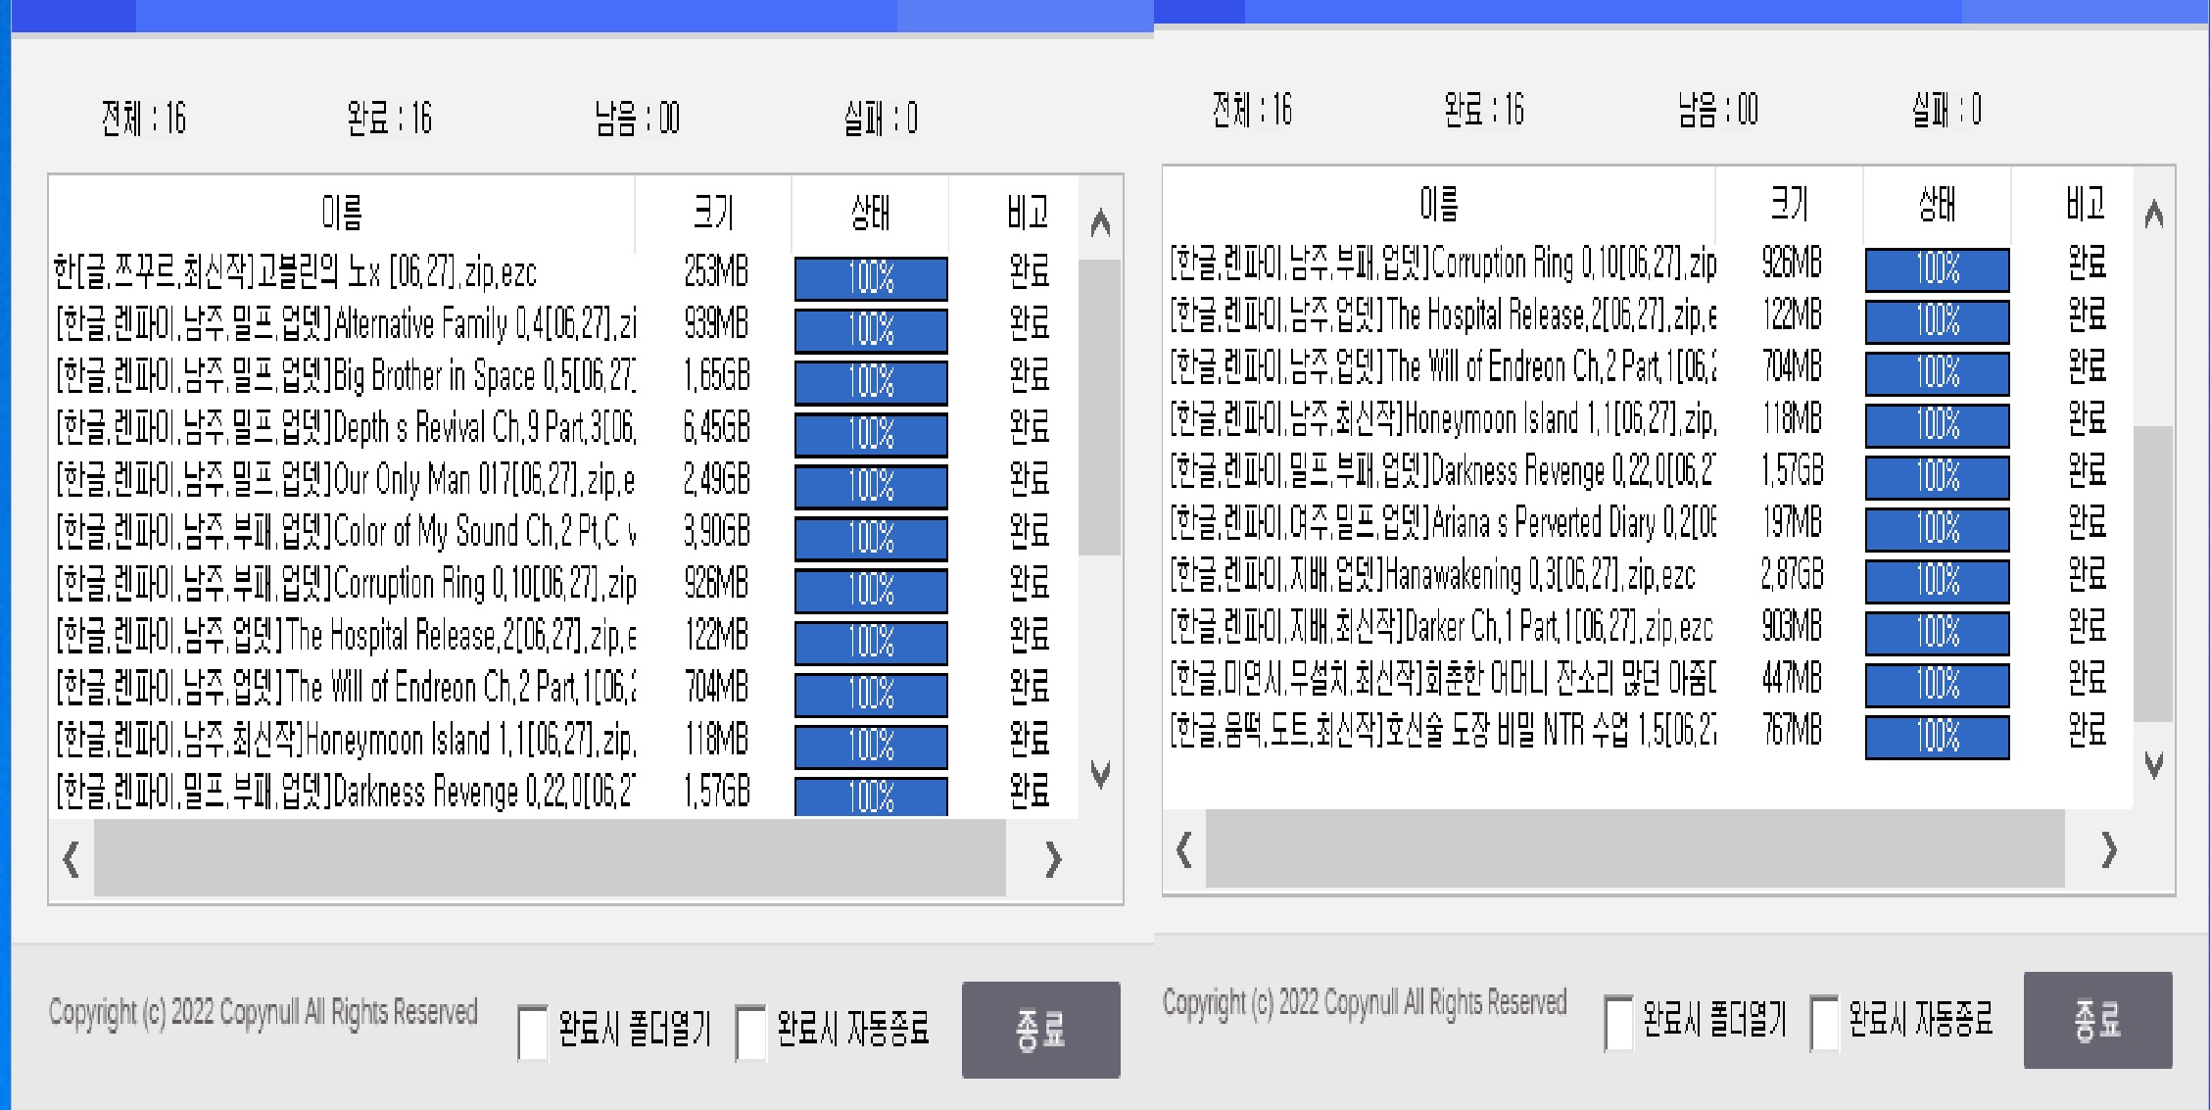Enable 완료시 자동종료 checkbox in left window
2210x1110 pixels.
[x=750, y=1032]
